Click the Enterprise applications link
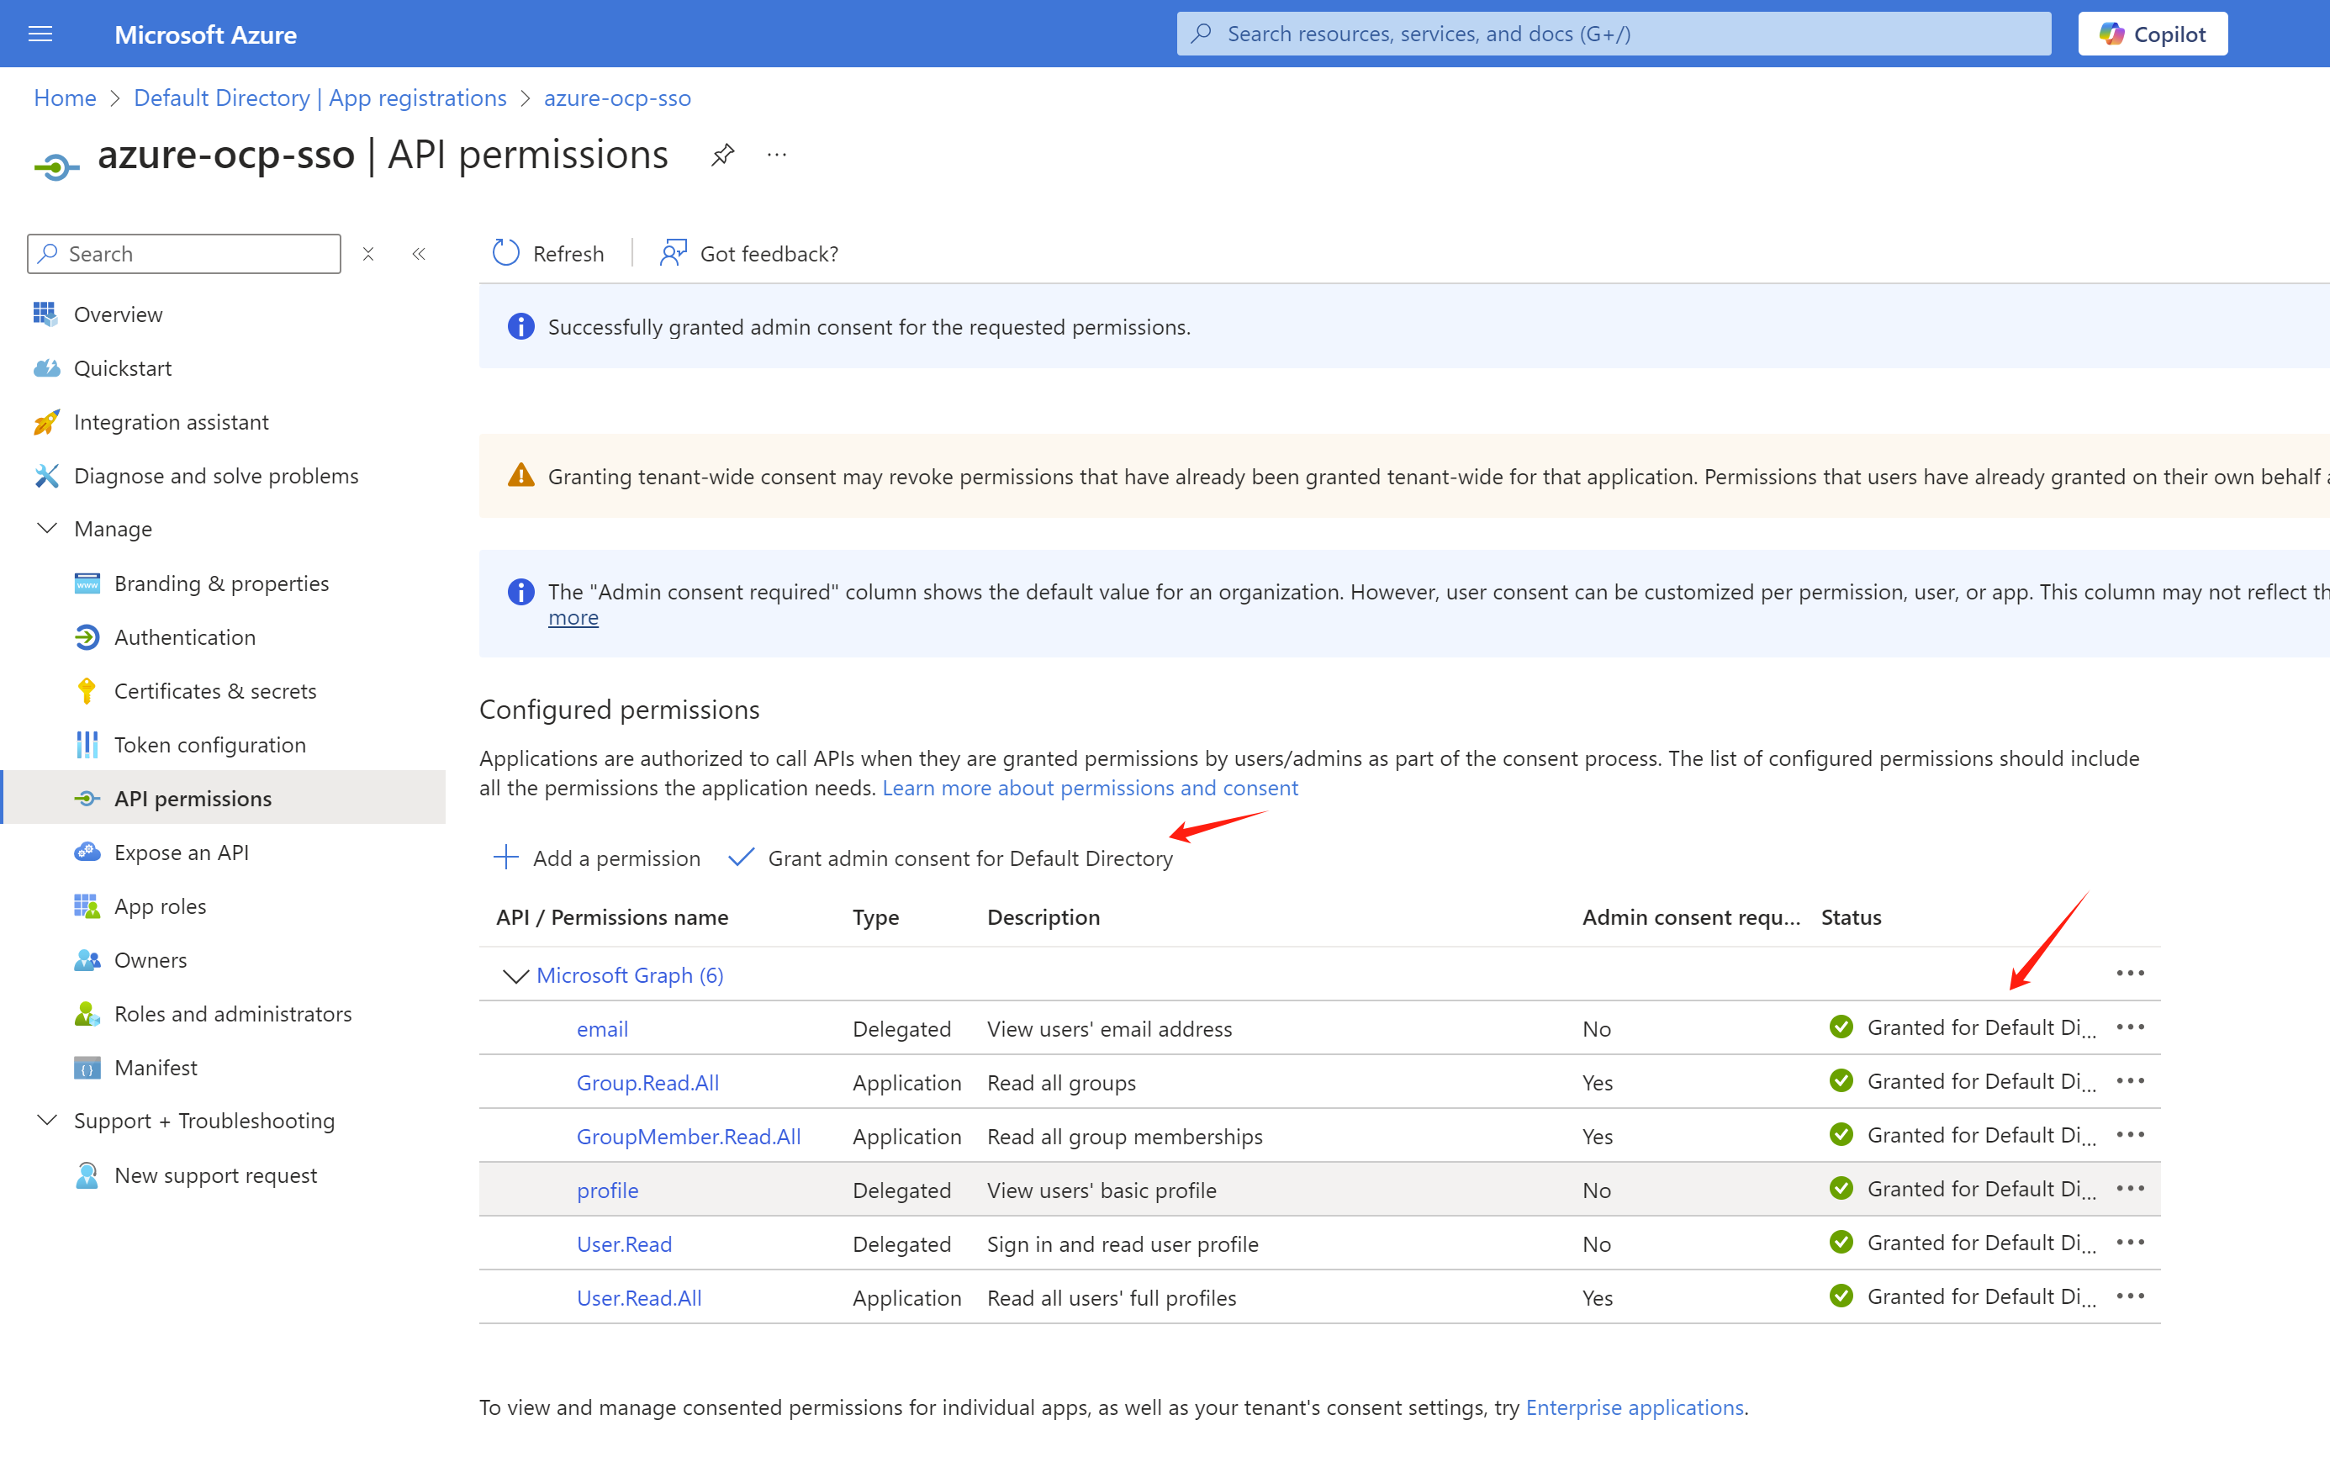The width and height of the screenshot is (2330, 1457). click(x=1635, y=1407)
